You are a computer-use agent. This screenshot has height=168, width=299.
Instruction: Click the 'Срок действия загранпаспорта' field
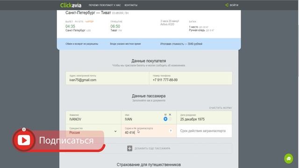pos(204,131)
